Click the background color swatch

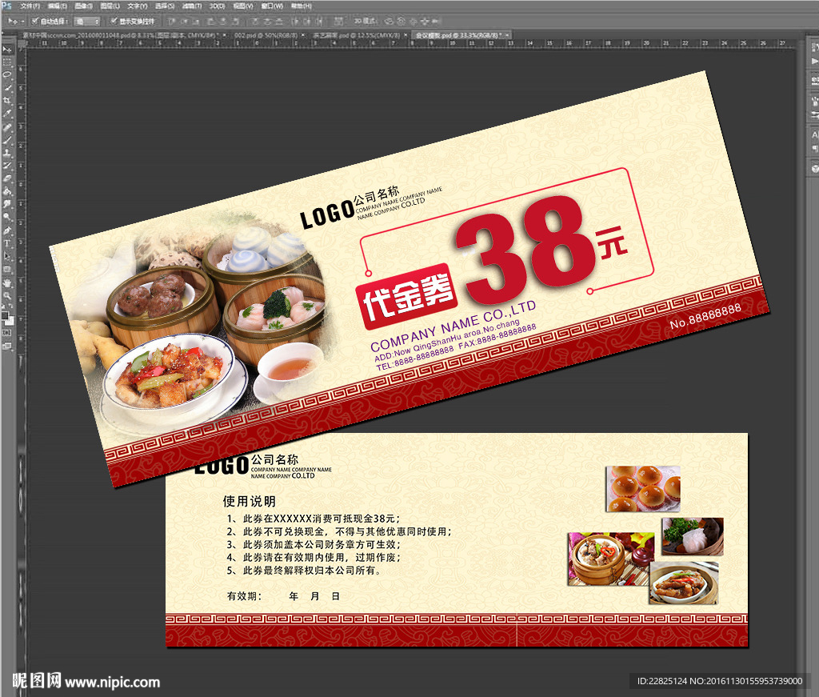[x=10, y=320]
